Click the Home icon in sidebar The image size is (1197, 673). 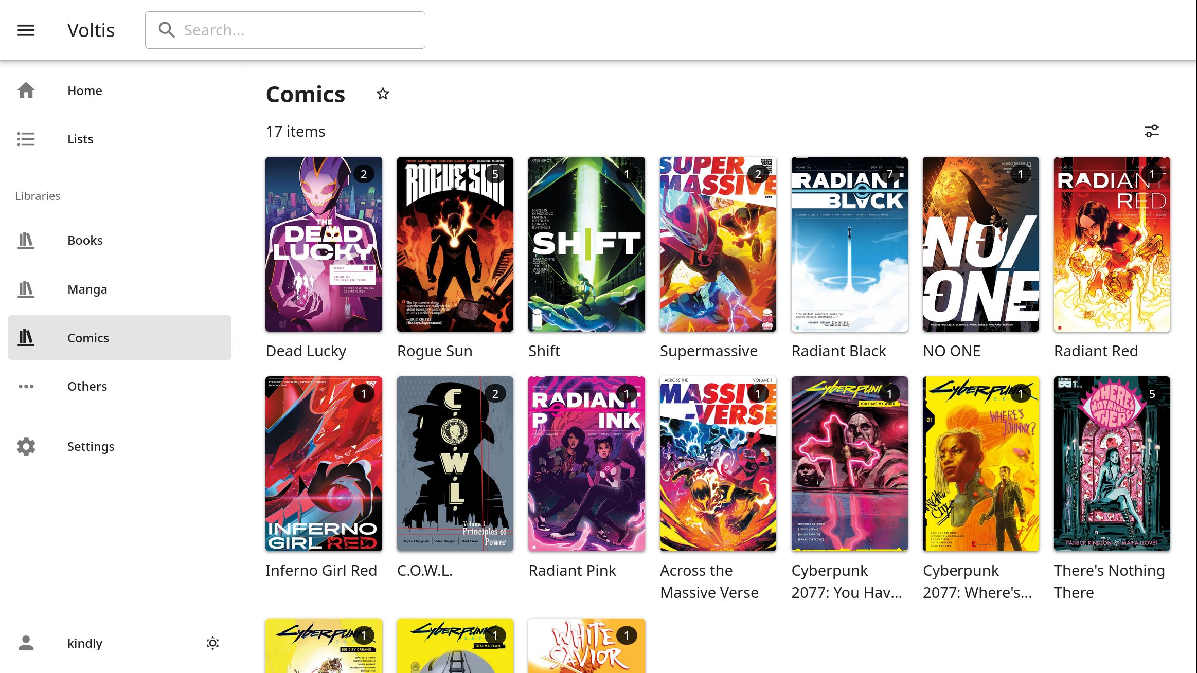pos(26,90)
